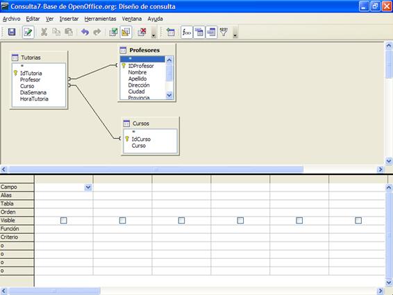This screenshot has height=295, width=393.
Task: Toggle the Functions f(x) icon
Action: [x=187, y=32]
